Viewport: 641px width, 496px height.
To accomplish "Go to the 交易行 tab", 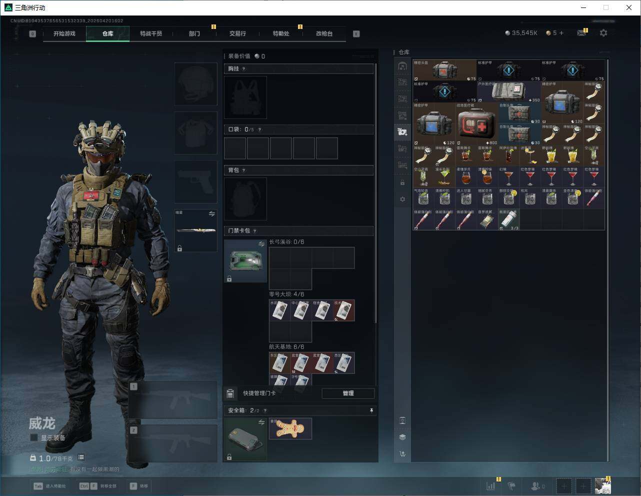I will click(237, 33).
